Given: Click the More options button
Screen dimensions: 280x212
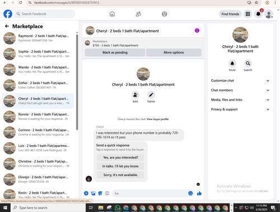Looking at the screenshot, I should point(174,52).
